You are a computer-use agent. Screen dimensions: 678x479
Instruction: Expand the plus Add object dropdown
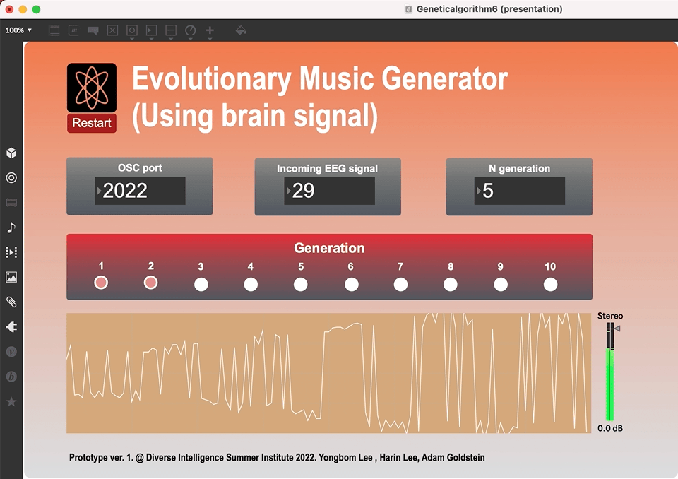pyautogui.click(x=210, y=31)
